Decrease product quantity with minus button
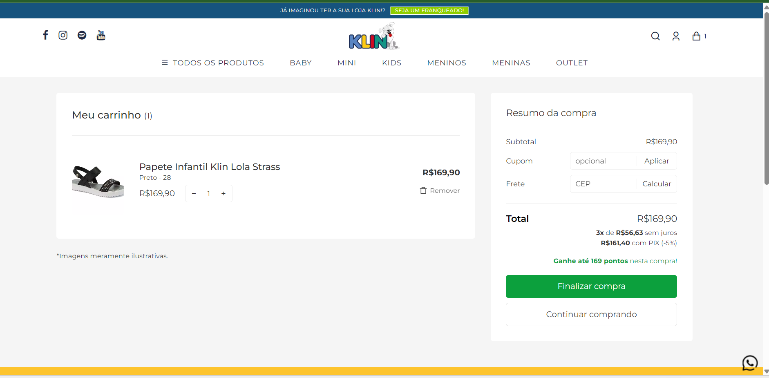Screen dimensions: 769x378 [194, 193]
